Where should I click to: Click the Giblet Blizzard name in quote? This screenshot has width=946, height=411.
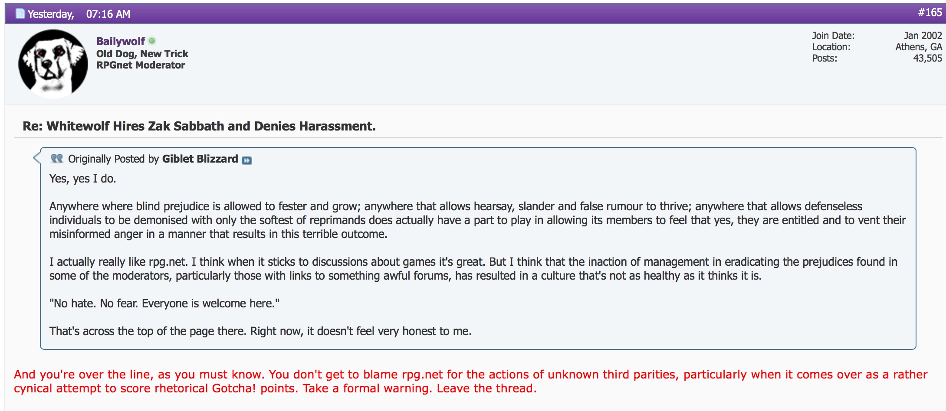coord(200,159)
